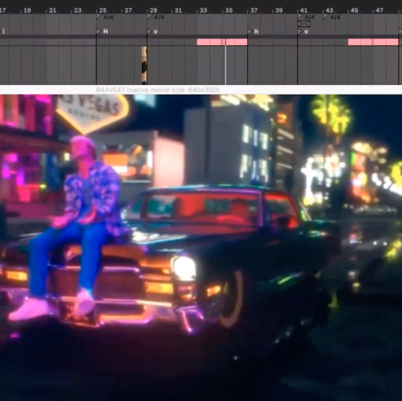The height and width of the screenshot is (401, 402).
Task: Click bar 23 in the timeline ruler
Action: coord(77,10)
